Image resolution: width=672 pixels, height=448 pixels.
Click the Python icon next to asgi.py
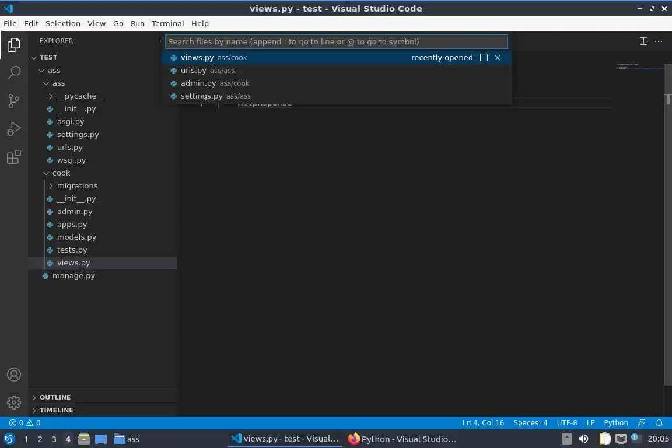[x=50, y=122]
